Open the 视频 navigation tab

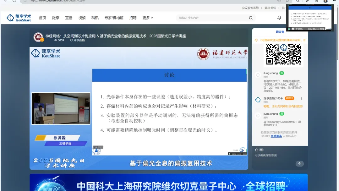click(x=82, y=18)
